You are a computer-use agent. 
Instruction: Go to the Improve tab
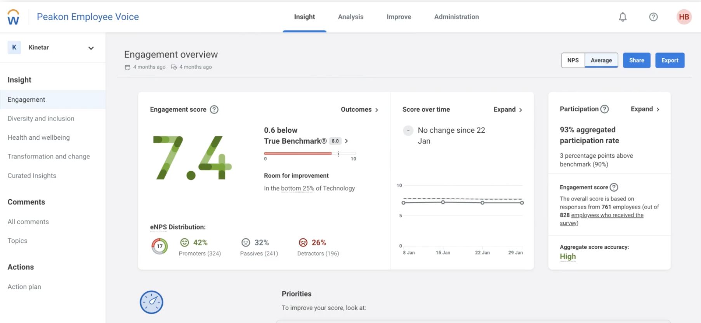coord(399,17)
